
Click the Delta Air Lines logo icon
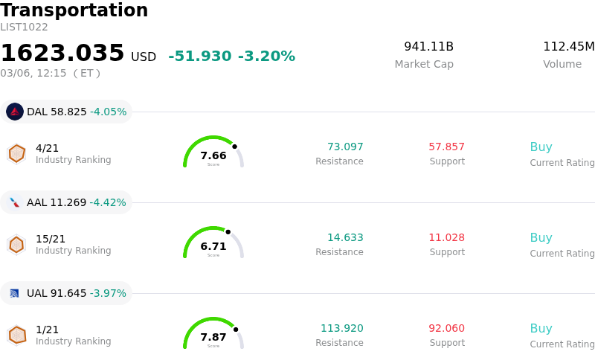[15, 112]
